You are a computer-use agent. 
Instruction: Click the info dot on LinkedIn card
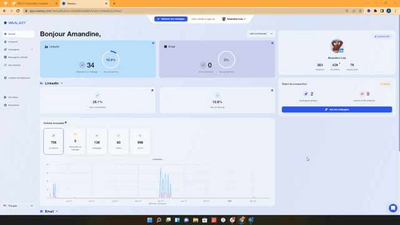coord(153,43)
